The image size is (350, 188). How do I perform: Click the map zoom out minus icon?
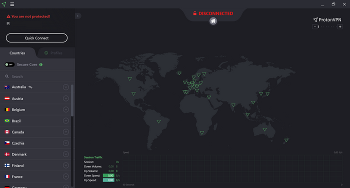pyautogui.click(x=314, y=27)
